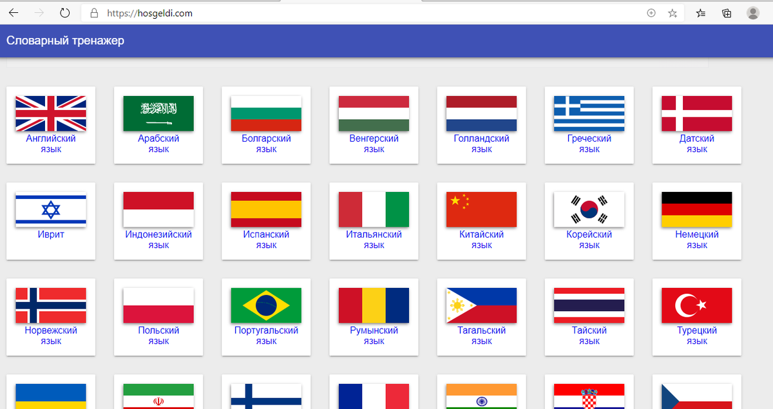Select the Saudi flag for Arabic
773x409 pixels.
click(158, 113)
